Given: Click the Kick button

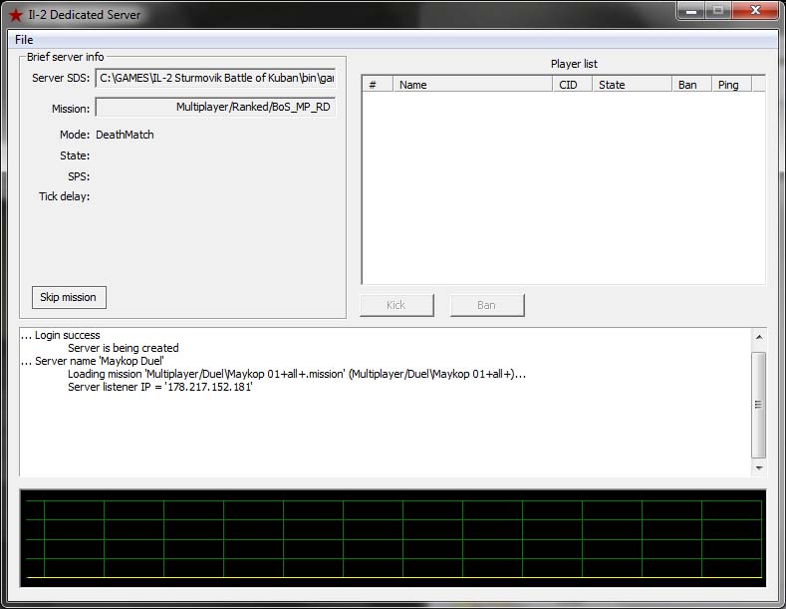Looking at the screenshot, I should pyautogui.click(x=396, y=305).
